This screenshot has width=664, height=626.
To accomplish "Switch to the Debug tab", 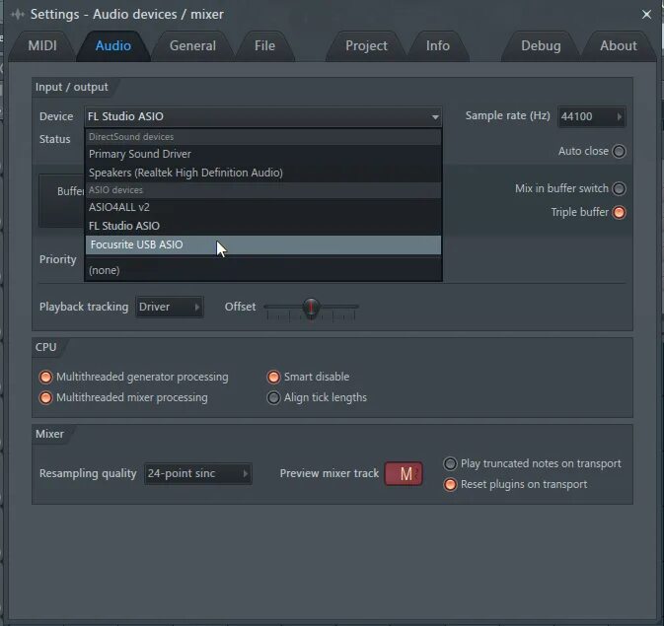I will pos(541,45).
